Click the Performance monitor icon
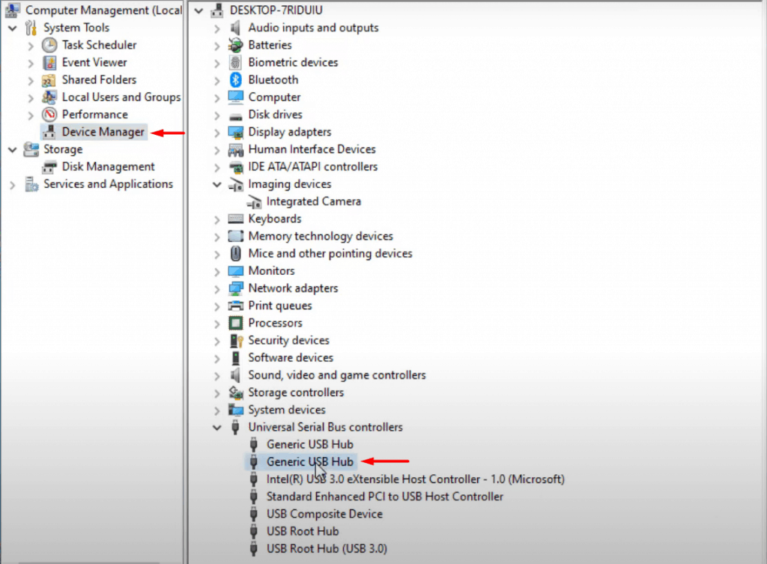The height and width of the screenshot is (564, 767). pos(49,115)
